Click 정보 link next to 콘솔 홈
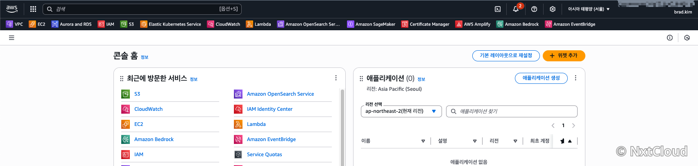This screenshot has height=166, width=698. 145,57
